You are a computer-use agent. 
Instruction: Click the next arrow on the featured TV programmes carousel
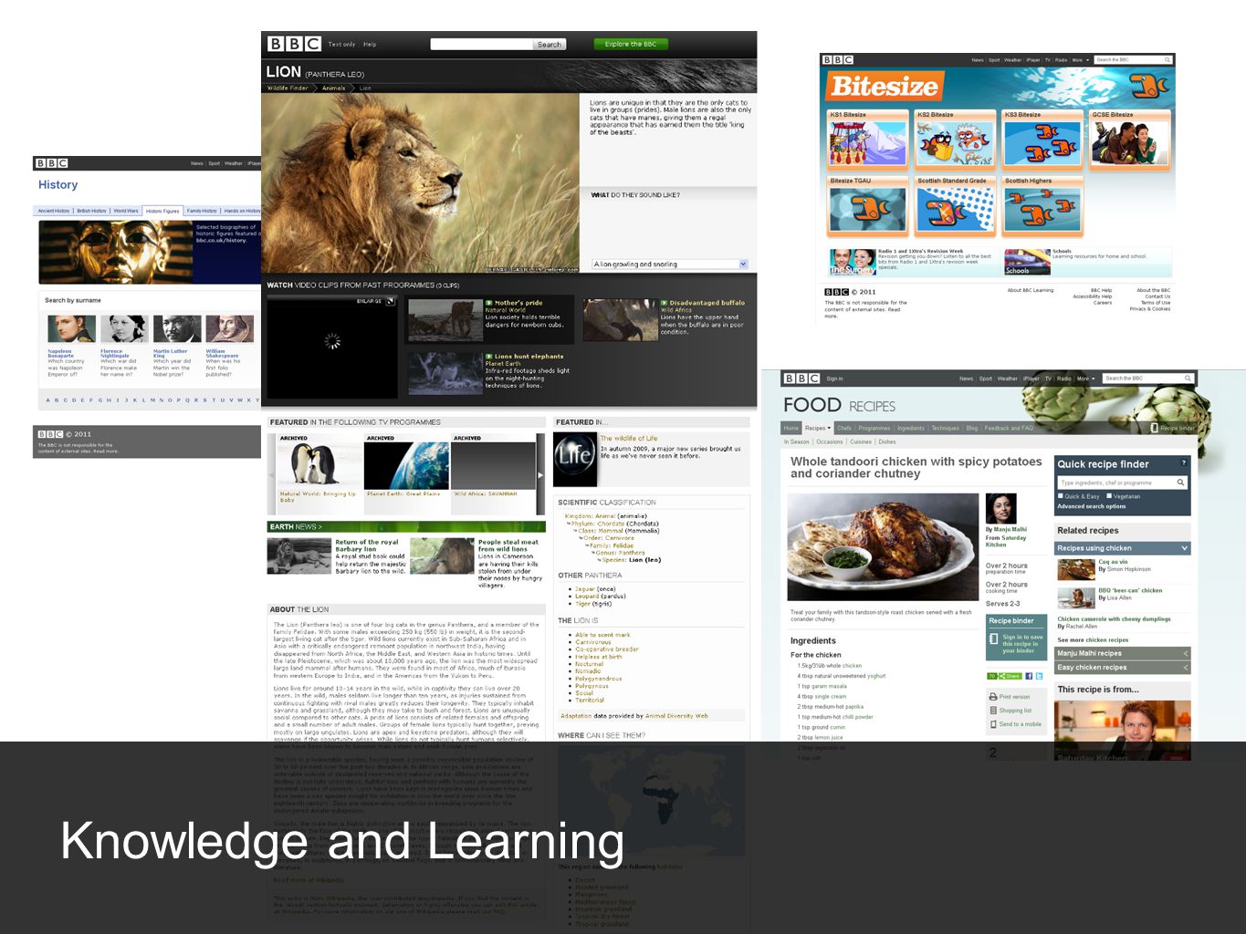tap(539, 474)
